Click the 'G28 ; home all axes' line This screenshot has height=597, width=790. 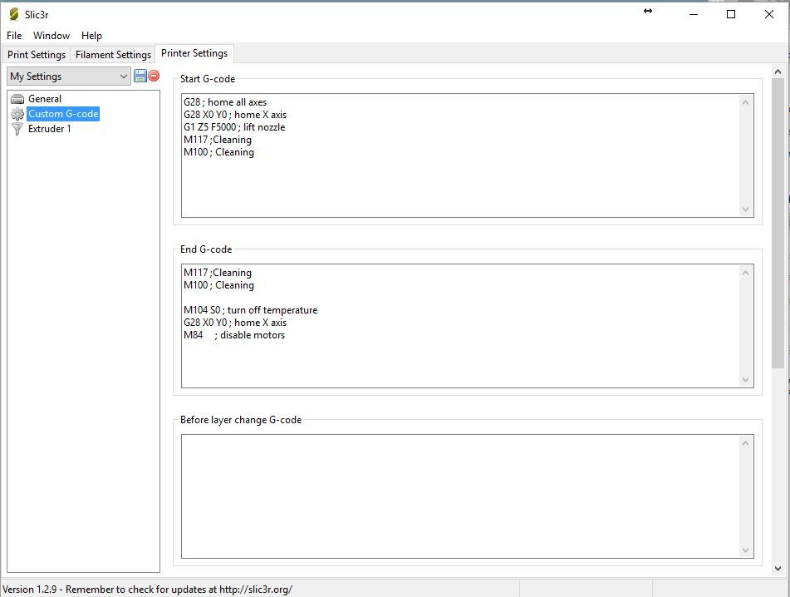click(x=225, y=102)
